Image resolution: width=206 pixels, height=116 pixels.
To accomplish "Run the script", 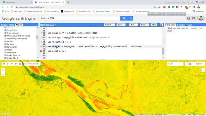I will click(x=133, y=25).
